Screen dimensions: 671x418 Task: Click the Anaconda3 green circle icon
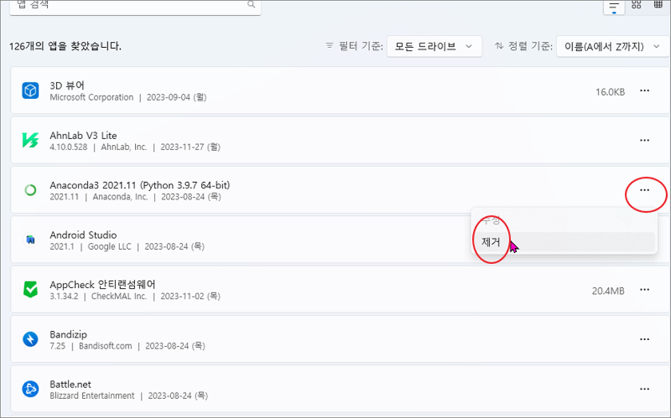pos(30,190)
